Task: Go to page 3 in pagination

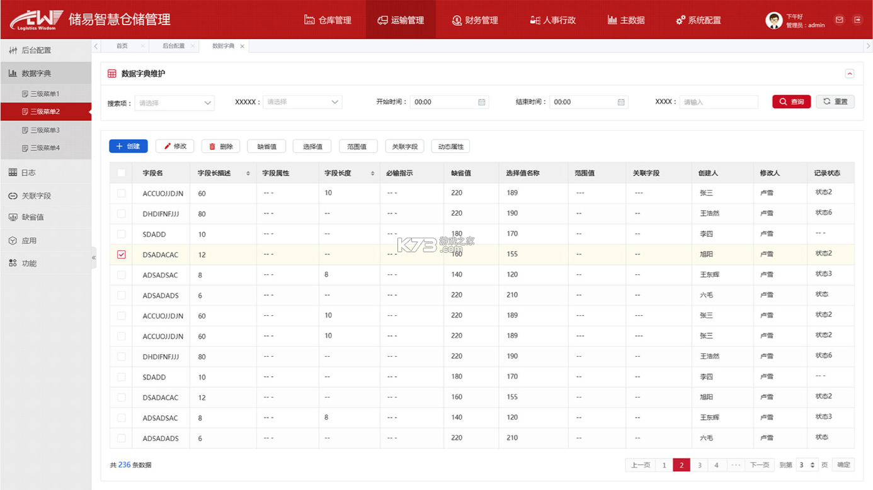Action: coord(699,465)
